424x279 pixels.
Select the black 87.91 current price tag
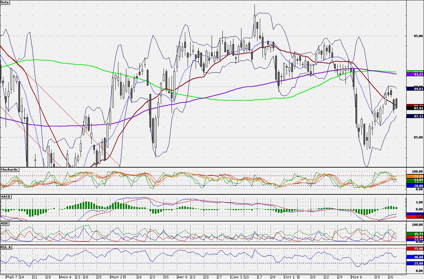[x=415, y=108]
